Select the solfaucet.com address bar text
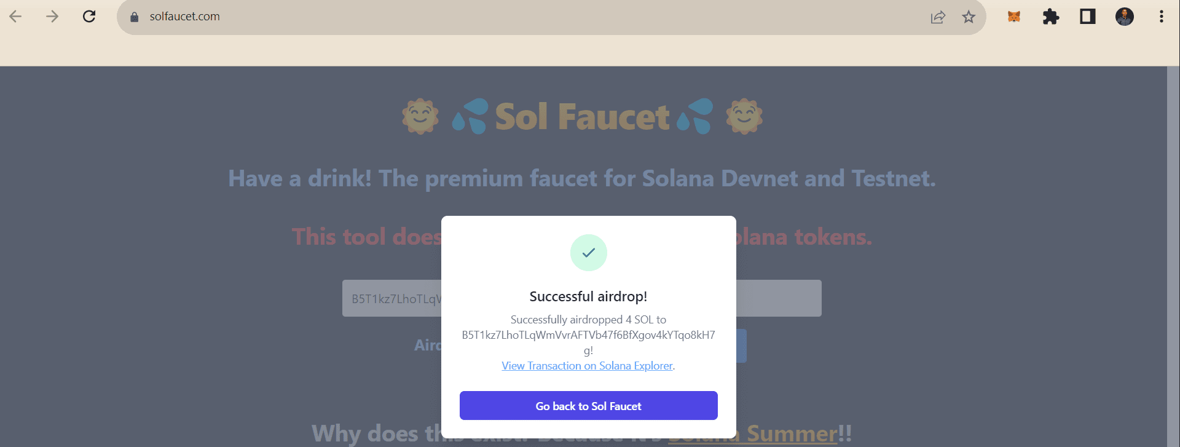This screenshot has width=1180, height=447. click(x=184, y=17)
